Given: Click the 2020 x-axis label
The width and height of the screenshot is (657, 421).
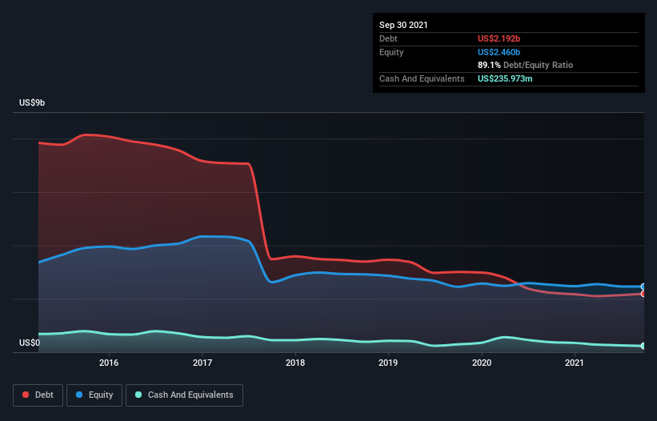Looking at the screenshot, I should tap(482, 363).
